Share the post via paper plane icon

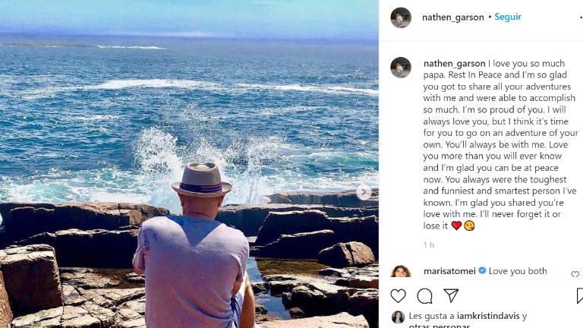(451, 296)
